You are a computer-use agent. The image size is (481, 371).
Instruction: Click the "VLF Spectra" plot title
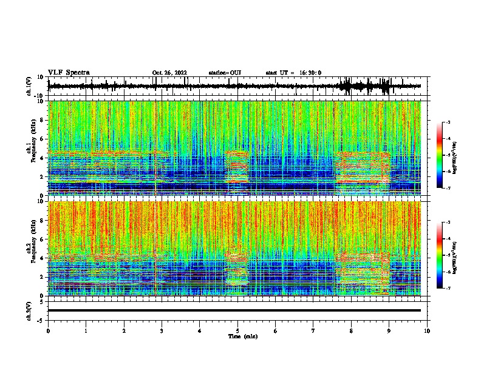[x=69, y=73]
